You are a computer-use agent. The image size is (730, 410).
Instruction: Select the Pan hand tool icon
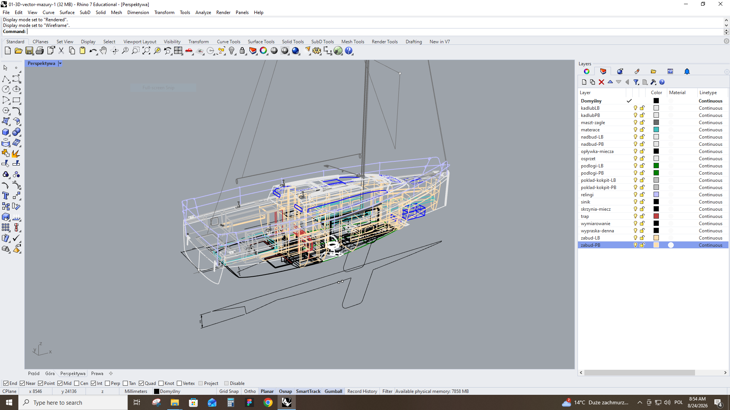[x=103, y=51]
